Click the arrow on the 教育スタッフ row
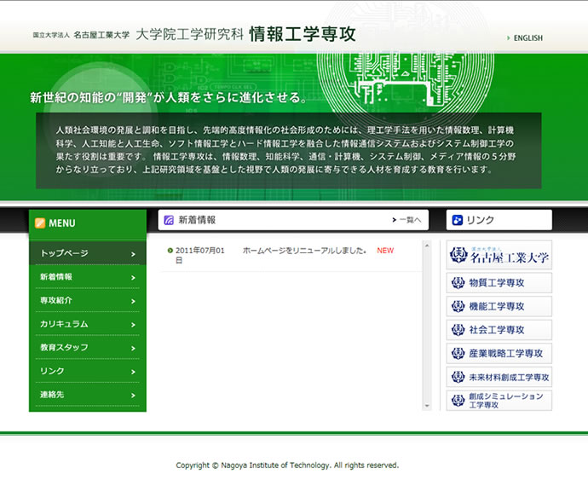 (133, 348)
